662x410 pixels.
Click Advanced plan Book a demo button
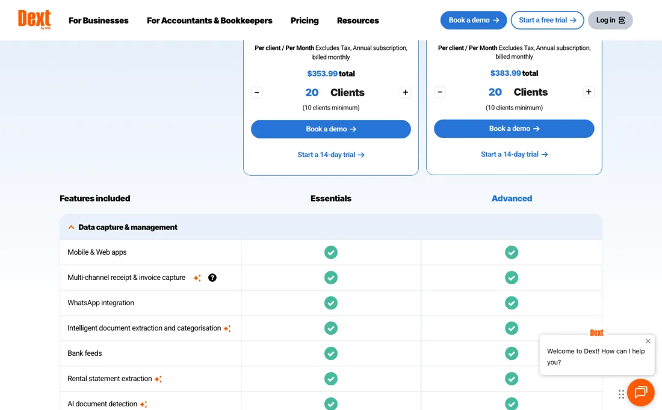514,129
